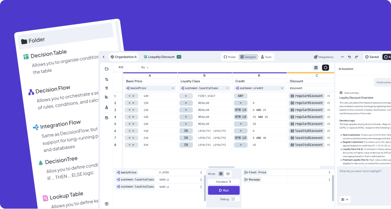The image size is (391, 209).
Task: Switch to the Model tab
Action: [229, 57]
